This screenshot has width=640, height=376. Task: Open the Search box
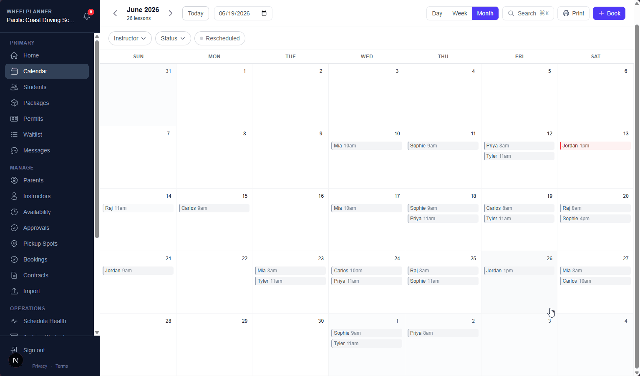pos(528,13)
